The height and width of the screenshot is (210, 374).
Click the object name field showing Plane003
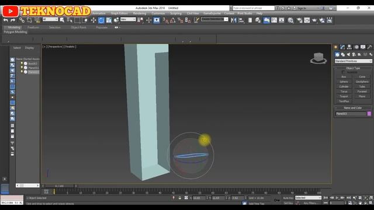pyautogui.click(x=351, y=114)
